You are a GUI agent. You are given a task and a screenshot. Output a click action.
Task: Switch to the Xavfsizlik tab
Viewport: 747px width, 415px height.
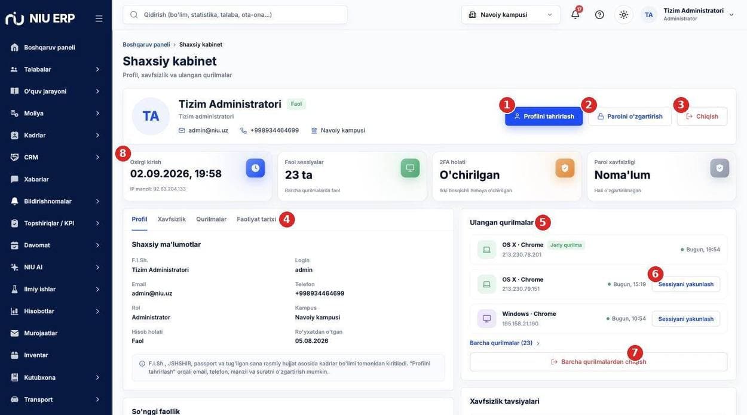[x=172, y=219]
